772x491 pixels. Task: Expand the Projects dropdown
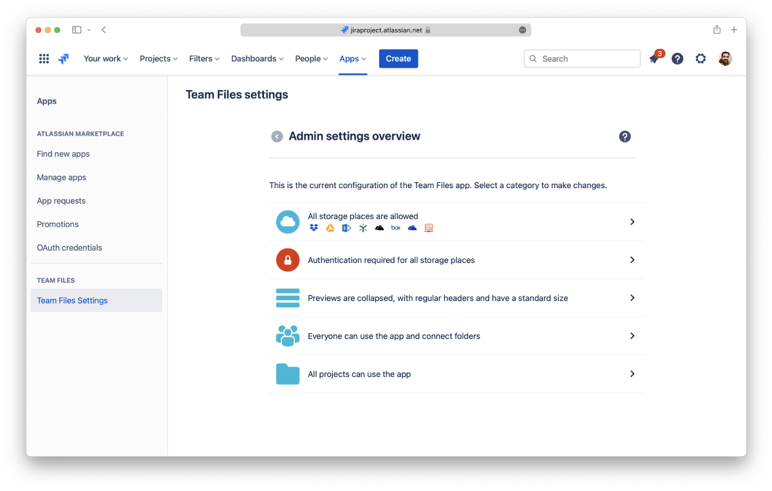158,59
